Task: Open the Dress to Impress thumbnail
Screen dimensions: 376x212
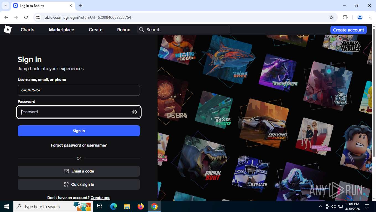Action: coord(315,136)
